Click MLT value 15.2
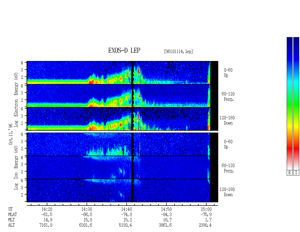The image size is (300, 232). (x=128, y=220)
